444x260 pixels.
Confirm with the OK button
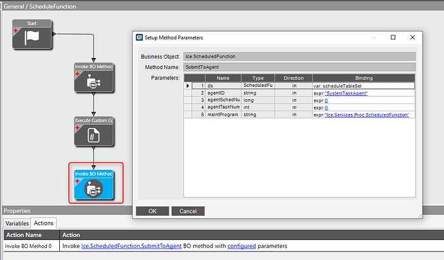(153, 211)
